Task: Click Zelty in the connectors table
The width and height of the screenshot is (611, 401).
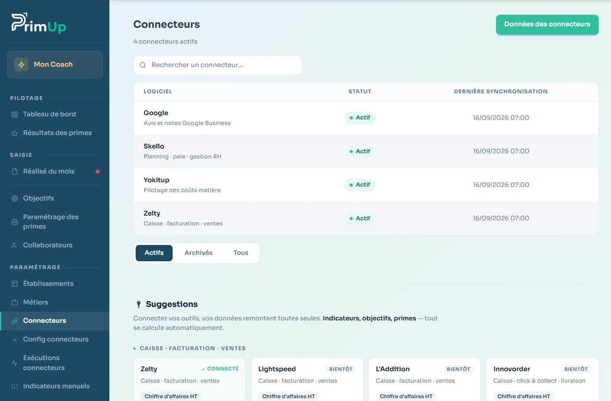Action: click(x=152, y=214)
